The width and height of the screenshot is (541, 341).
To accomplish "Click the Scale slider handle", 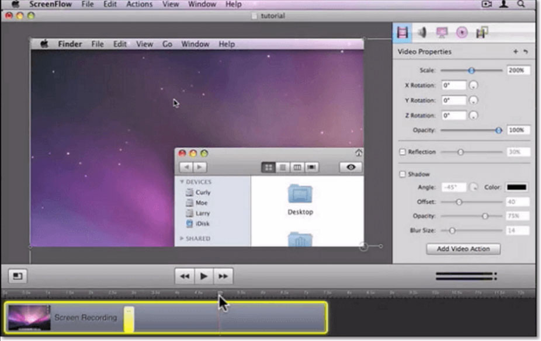I will tap(471, 70).
